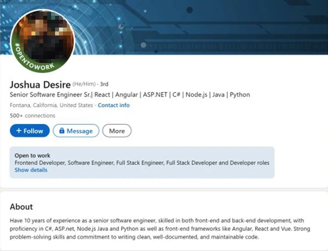The height and width of the screenshot is (251, 328).
Task: View the 500+ connections count
Action: pyautogui.click(x=32, y=116)
